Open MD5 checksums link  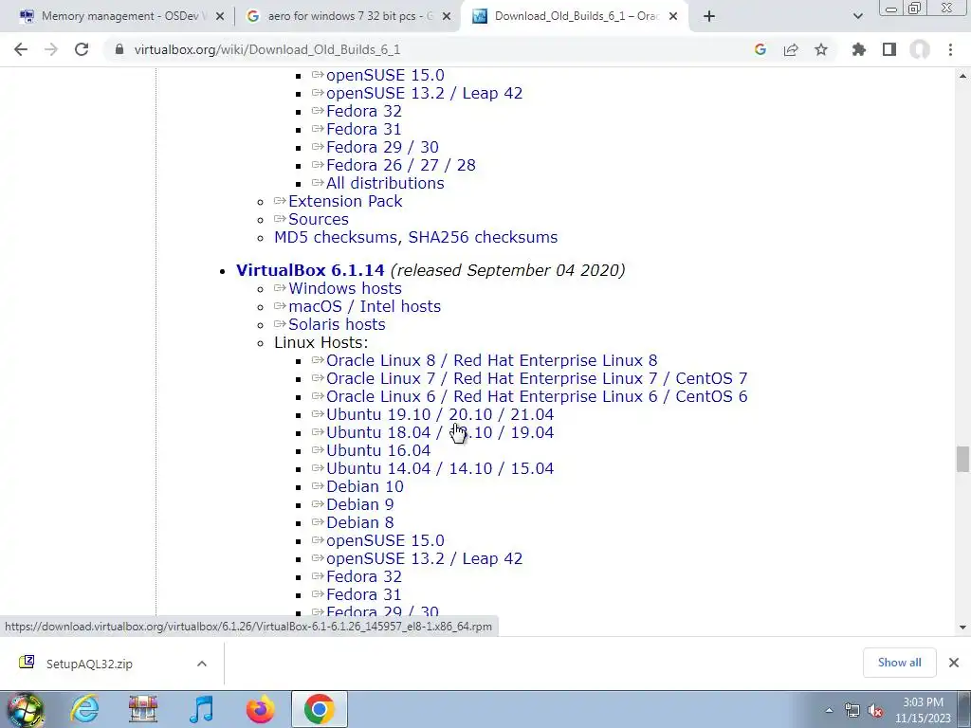pos(336,237)
